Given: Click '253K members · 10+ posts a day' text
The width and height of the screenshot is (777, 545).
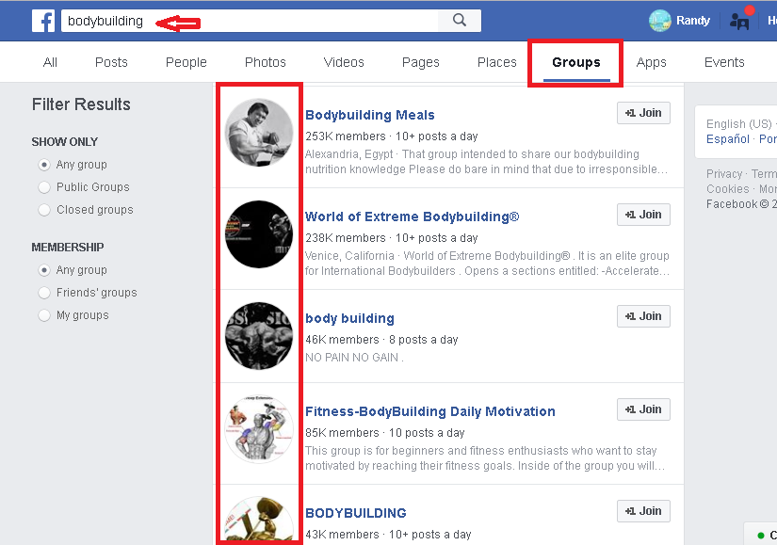Looking at the screenshot, I should click(392, 136).
